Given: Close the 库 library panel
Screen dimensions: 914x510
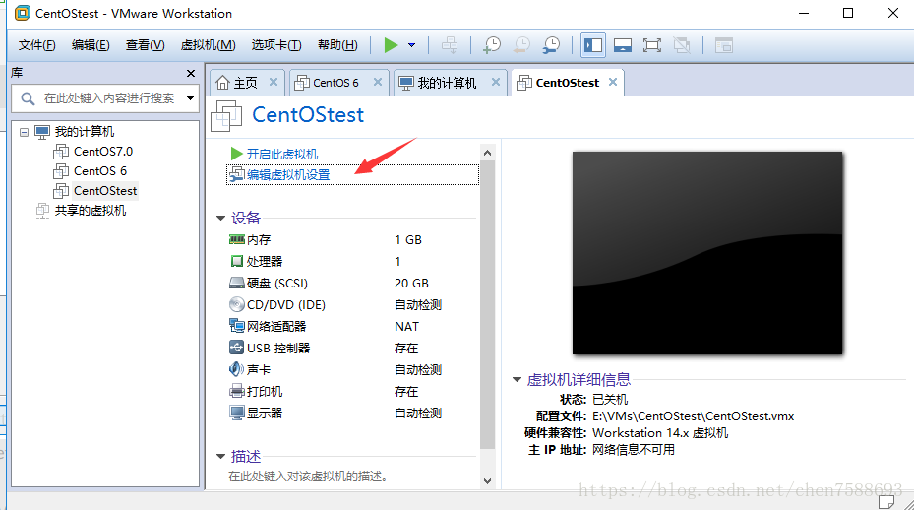Looking at the screenshot, I should (191, 73).
